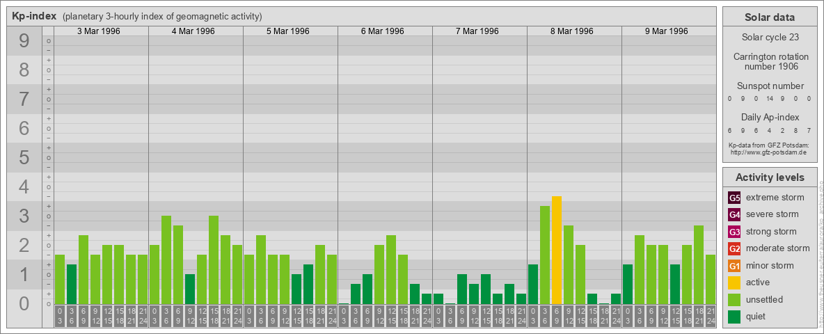Click the dark green 9-12 bar on 4 Mar
The width and height of the screenshot is (824, 334).
click(190, 289)
